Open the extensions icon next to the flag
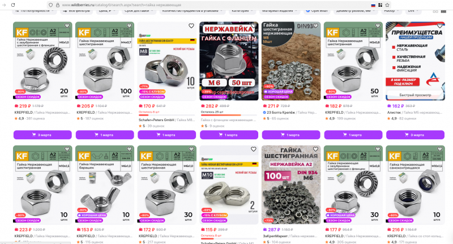Viewport: 453px width, 244px height. point(380,5)
